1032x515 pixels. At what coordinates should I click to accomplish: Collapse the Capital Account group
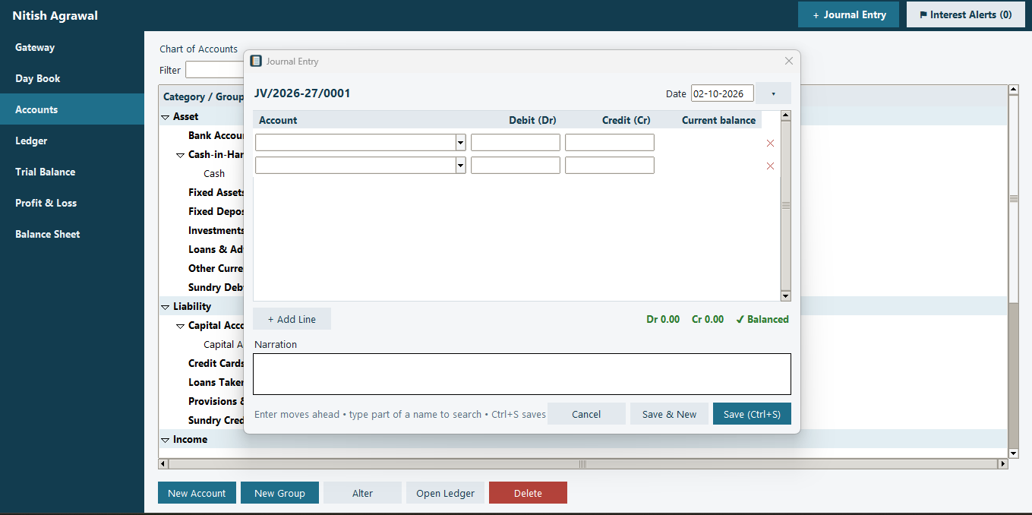click(181, 326)
